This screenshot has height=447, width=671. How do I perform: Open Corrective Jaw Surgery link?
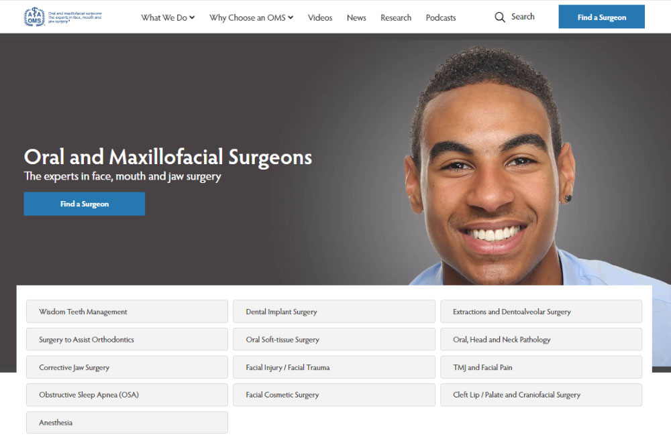pyautogui.click(x=127, y=367)
